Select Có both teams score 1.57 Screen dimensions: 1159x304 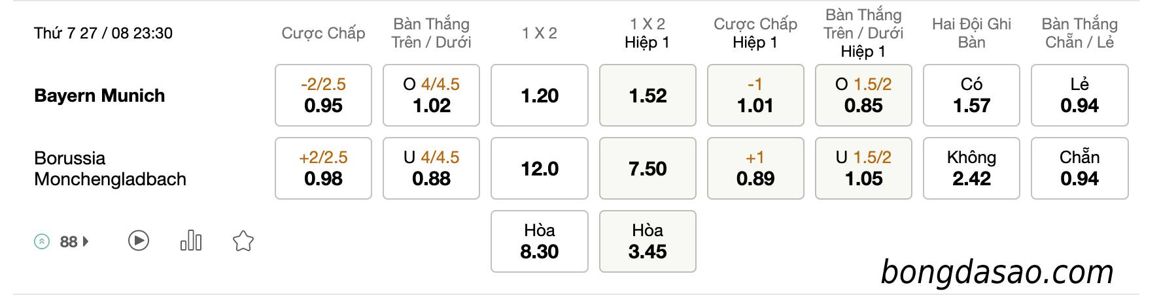971,95
